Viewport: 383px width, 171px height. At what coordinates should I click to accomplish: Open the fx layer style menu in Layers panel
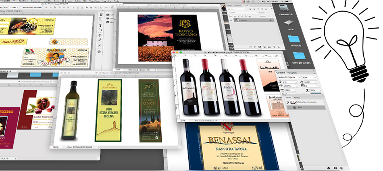255,47
